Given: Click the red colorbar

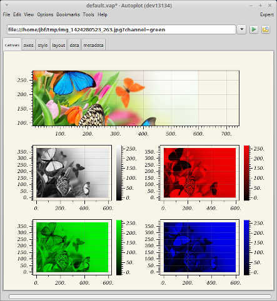Looking at the screenshot, I should coord(246,173).
